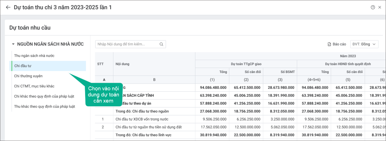Select row Chi đầu tư từ nguồn thu tiền sử dụng đất
The width and height of the screenshot is (386, 141).
(x=148, y=127)
